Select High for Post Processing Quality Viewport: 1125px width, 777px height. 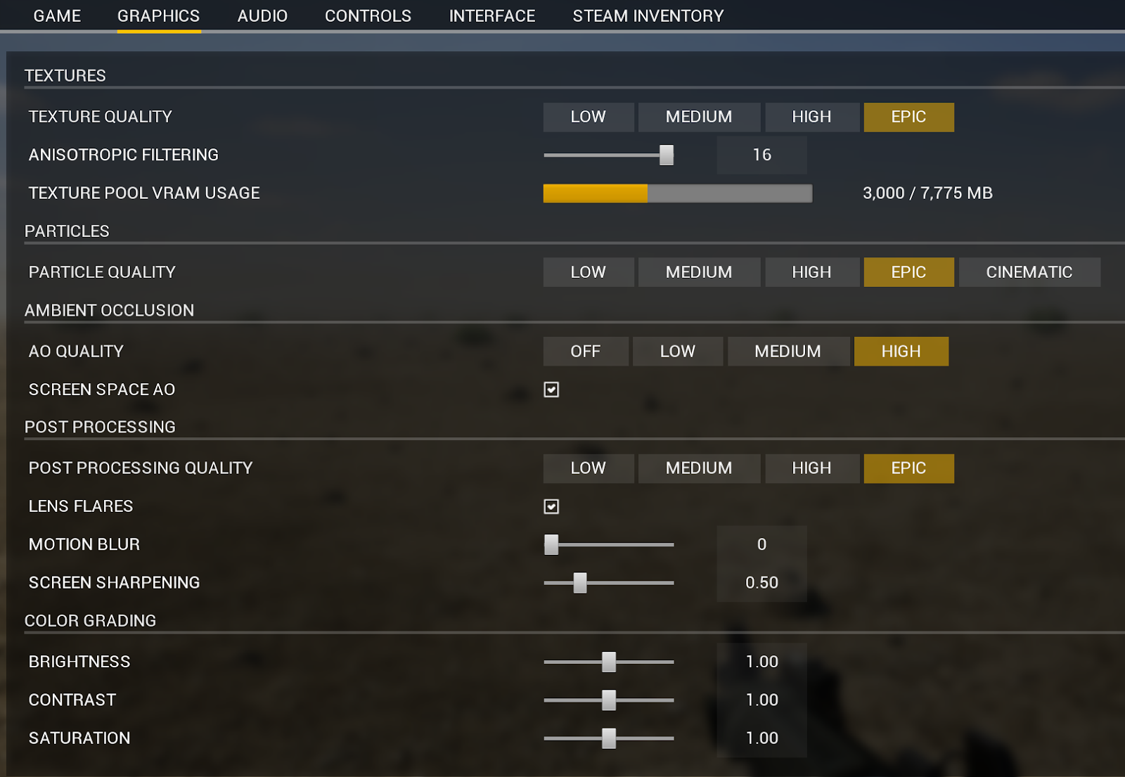tap(811, 468)
